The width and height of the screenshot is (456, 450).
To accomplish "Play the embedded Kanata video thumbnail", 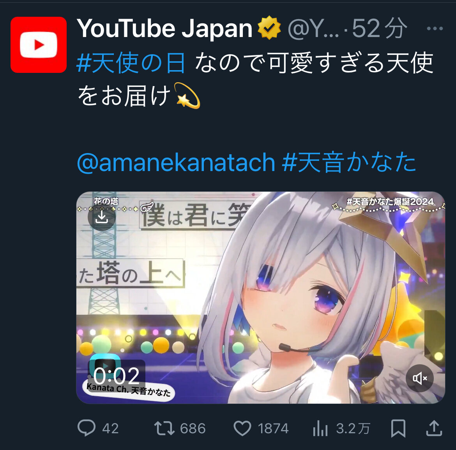I will tap(261, 297).
